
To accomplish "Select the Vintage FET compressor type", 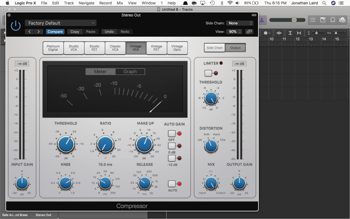I will (156, 48).
